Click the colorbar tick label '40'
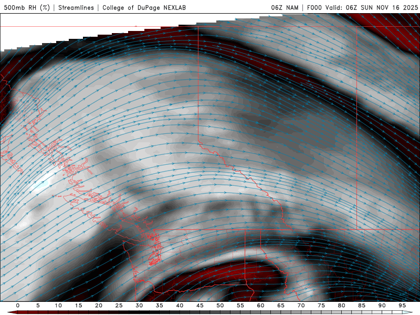Image resolution: width=420 pixels, height=315 pixels. pos(180,306)
